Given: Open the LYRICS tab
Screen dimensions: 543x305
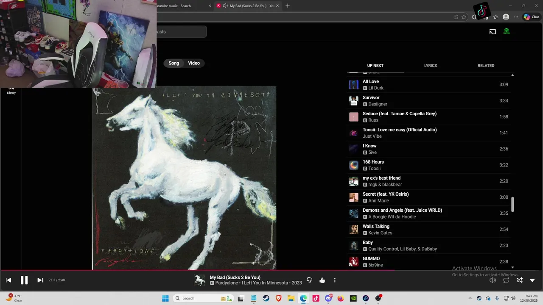Looking at the screenshot, I should point(431,66).
